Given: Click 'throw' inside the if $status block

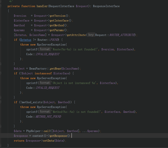Looking at the screenshot, I should [x=24, y=45].
